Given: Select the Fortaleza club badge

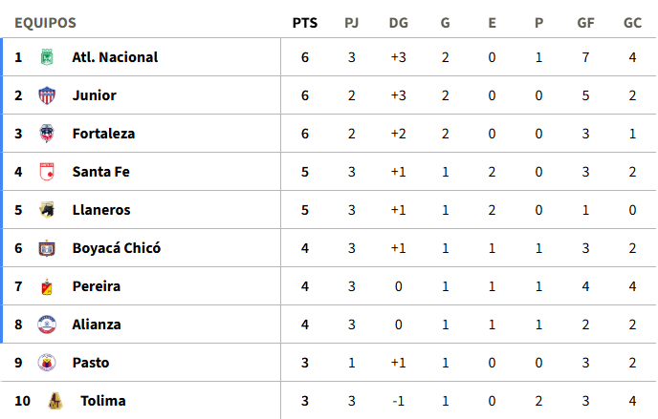Looking at the screenshot, I should (x=47, y=134).
